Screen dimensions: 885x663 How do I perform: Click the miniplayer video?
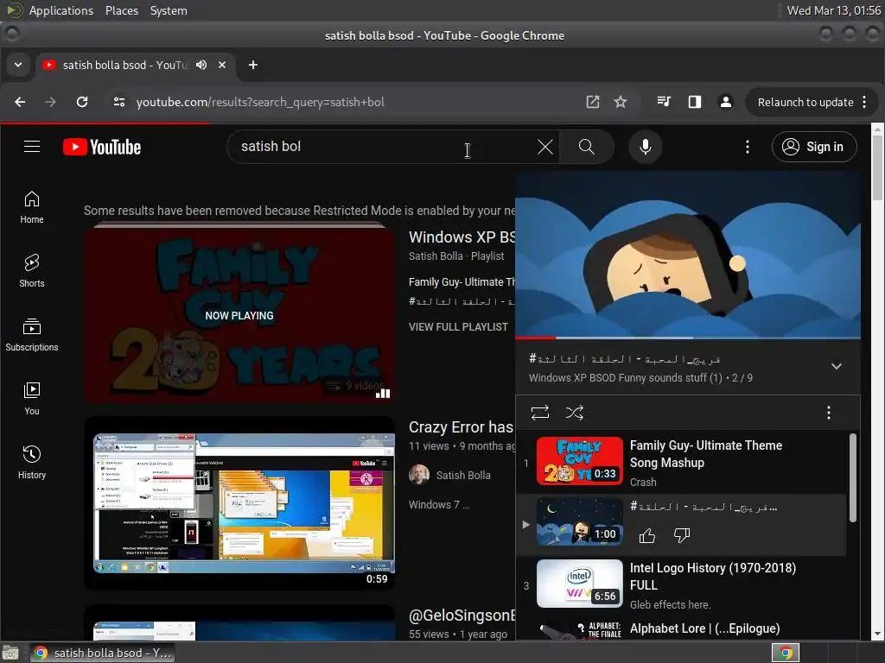(x=687, y=255)
